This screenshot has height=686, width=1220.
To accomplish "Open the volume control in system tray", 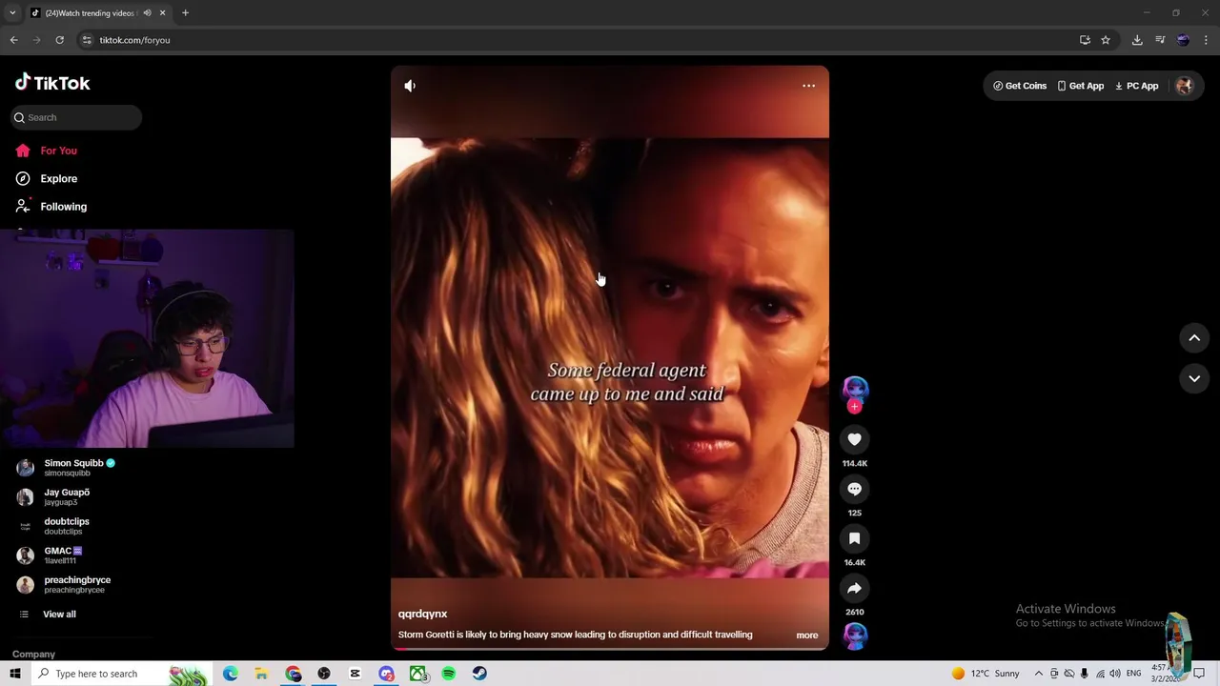I will pyautogui.click(x=1114, y=674).
